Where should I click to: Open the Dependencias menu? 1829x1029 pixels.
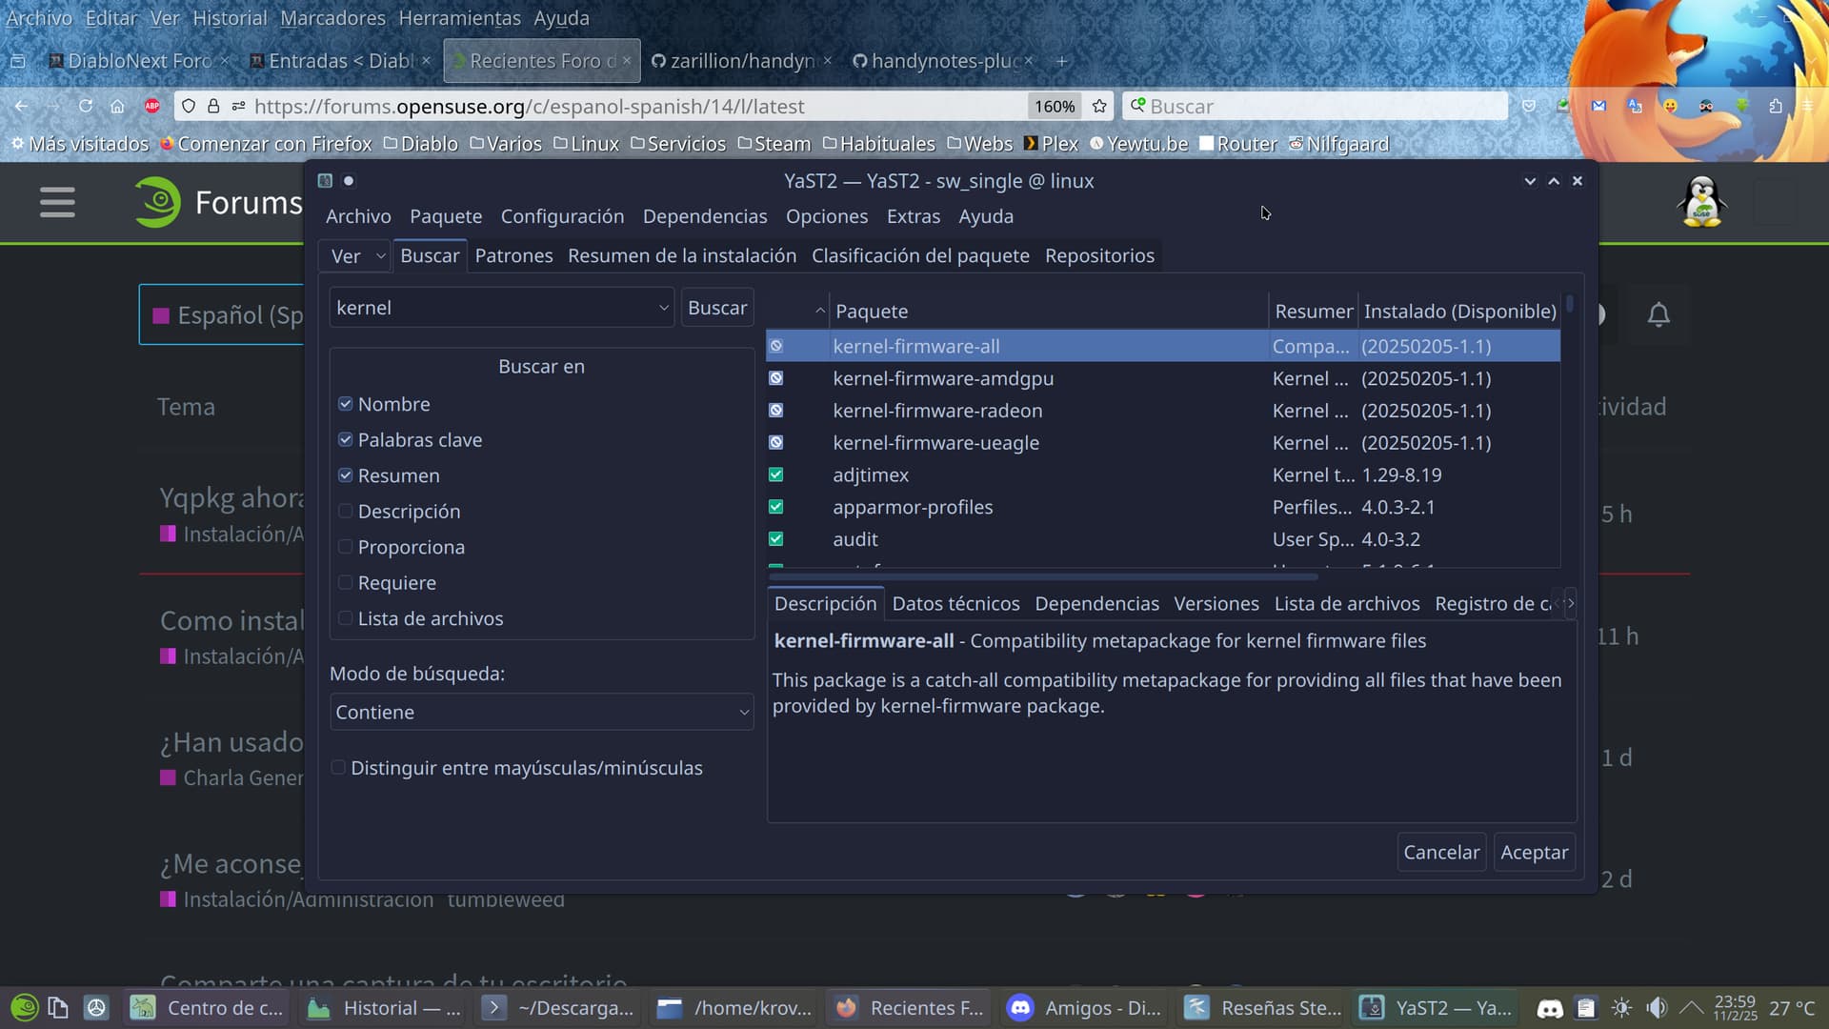[x=704, y=216]
